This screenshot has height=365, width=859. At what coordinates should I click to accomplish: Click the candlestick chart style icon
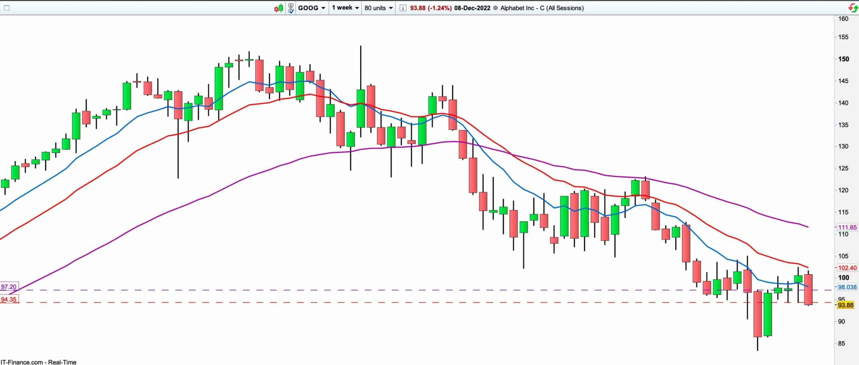point(279,8)
